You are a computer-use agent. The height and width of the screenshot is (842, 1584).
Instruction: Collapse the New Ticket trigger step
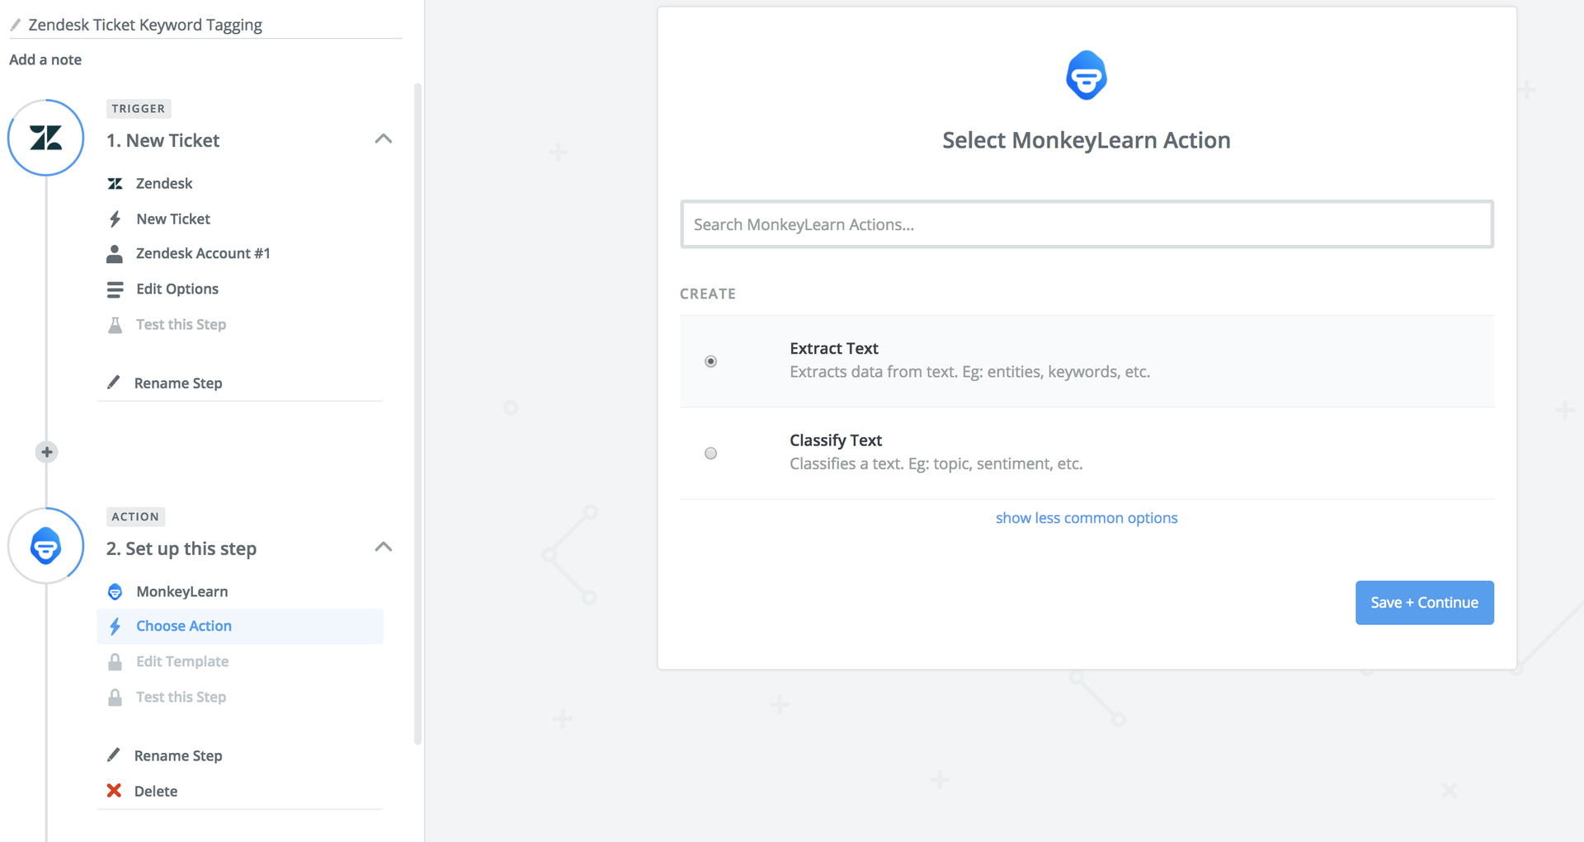pyautogui.click(x=384, y=139)
